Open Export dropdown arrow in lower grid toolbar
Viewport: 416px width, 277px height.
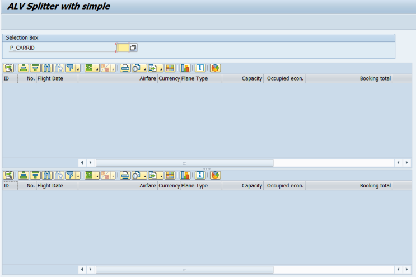(161, 175)
